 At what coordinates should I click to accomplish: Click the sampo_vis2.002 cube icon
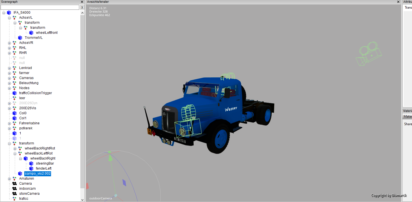tap(20, 174)
